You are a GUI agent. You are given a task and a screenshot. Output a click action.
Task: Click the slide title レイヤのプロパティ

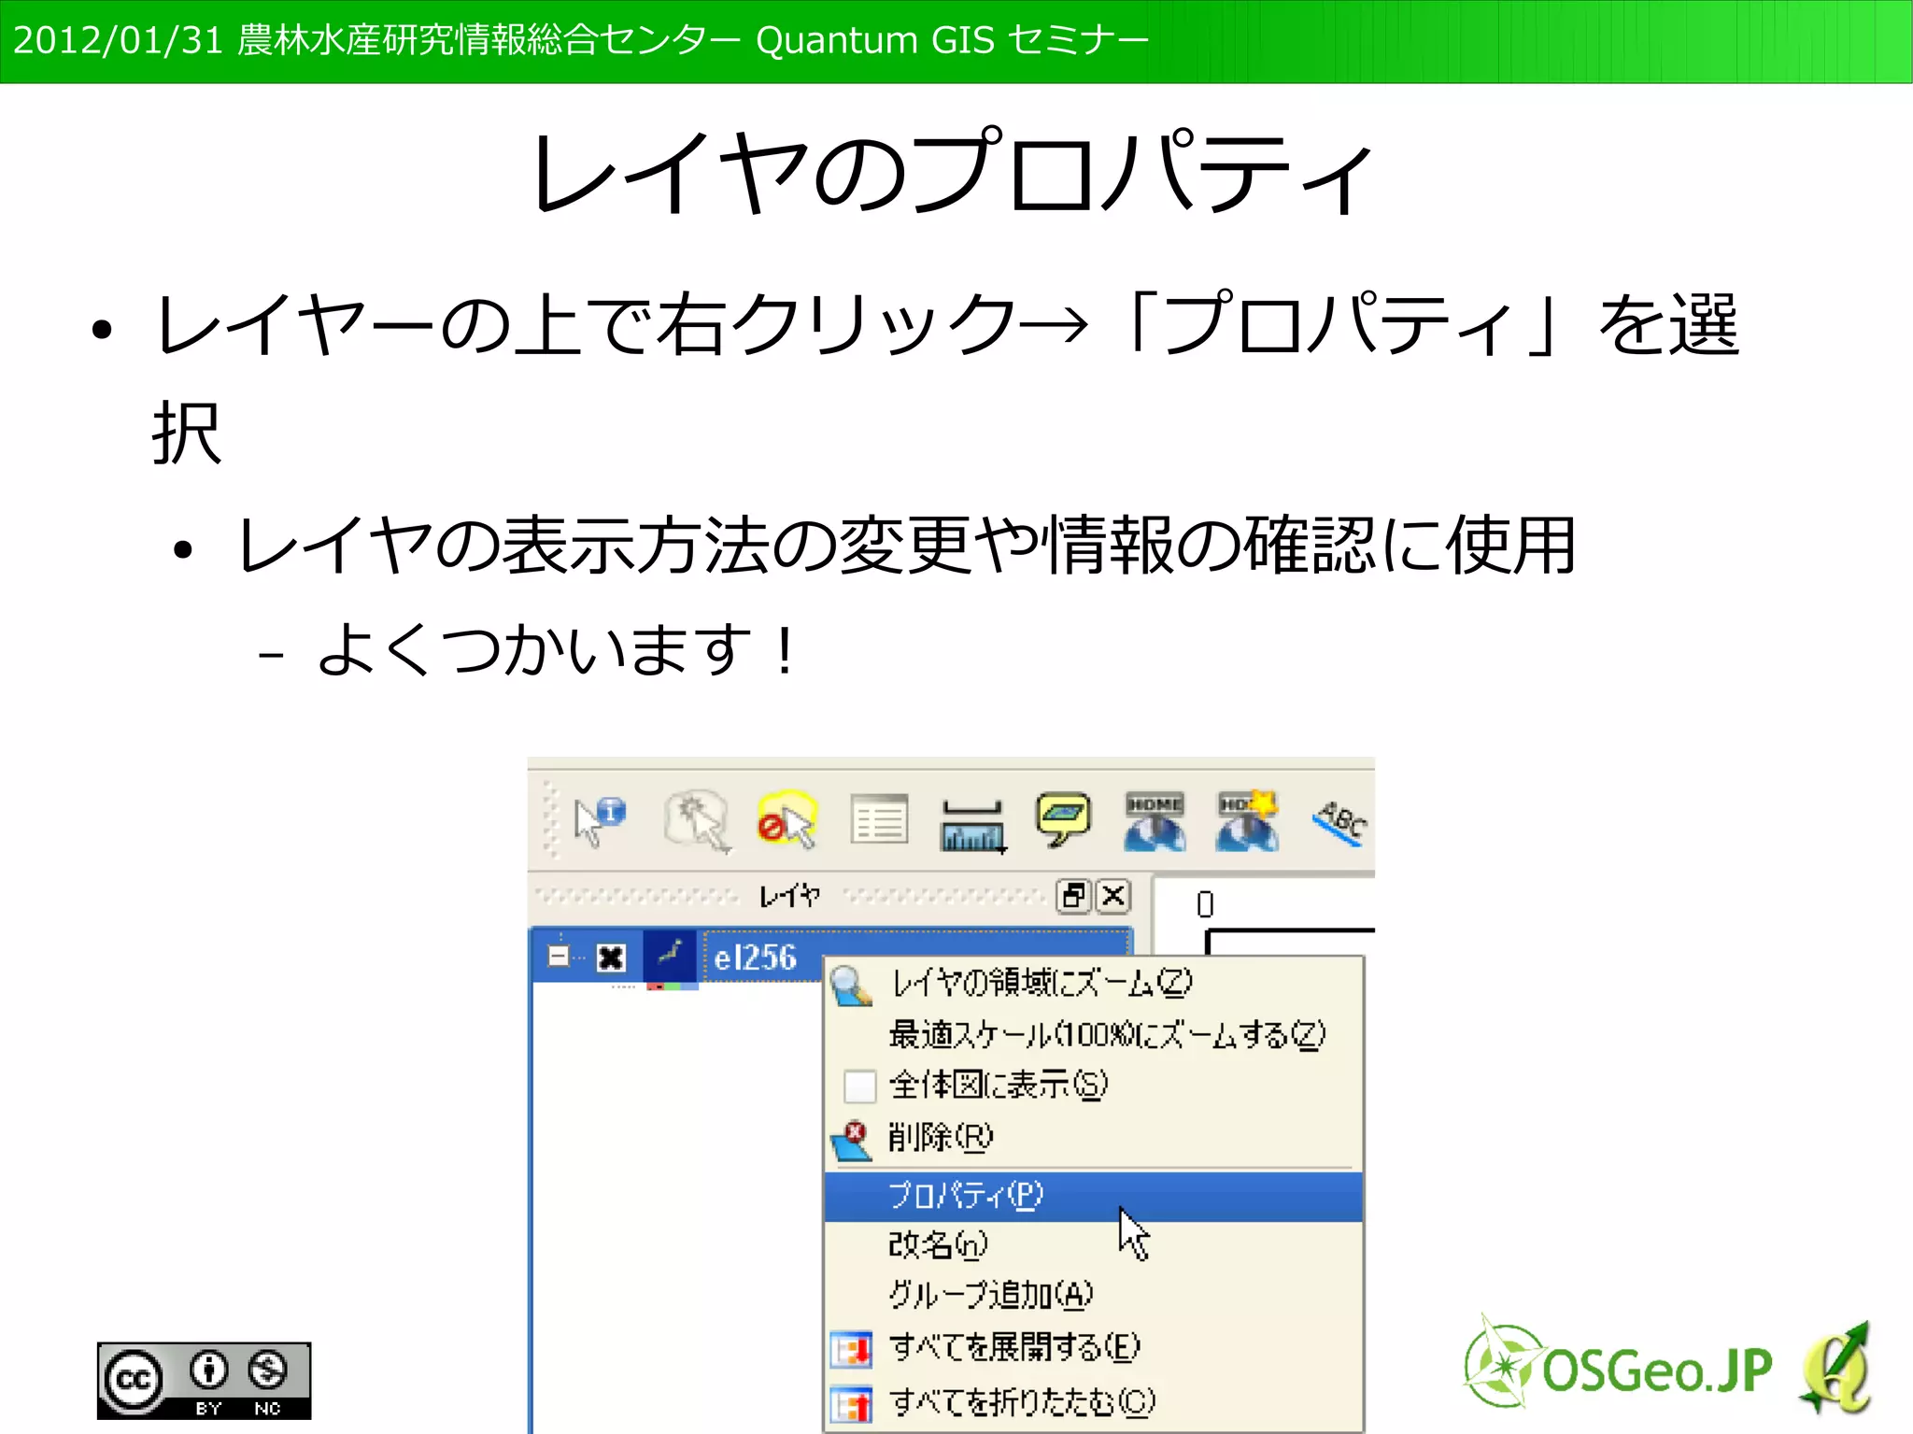click(x=952, y=173)
